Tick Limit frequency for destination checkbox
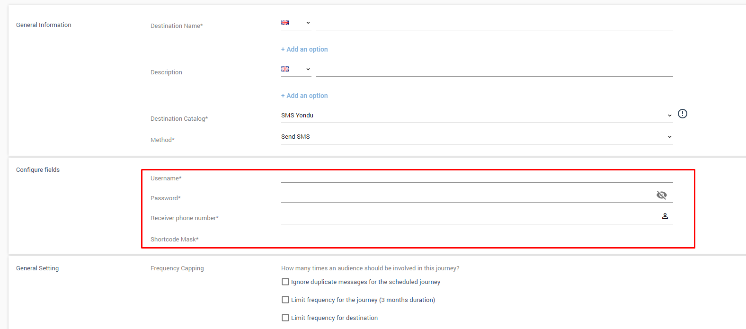746x329 pixels. (285, 318)
